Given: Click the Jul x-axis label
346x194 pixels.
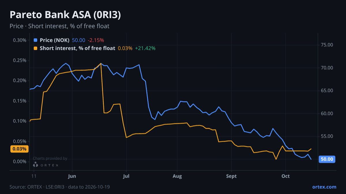Looking at the screenshot, I should (126, 176).
